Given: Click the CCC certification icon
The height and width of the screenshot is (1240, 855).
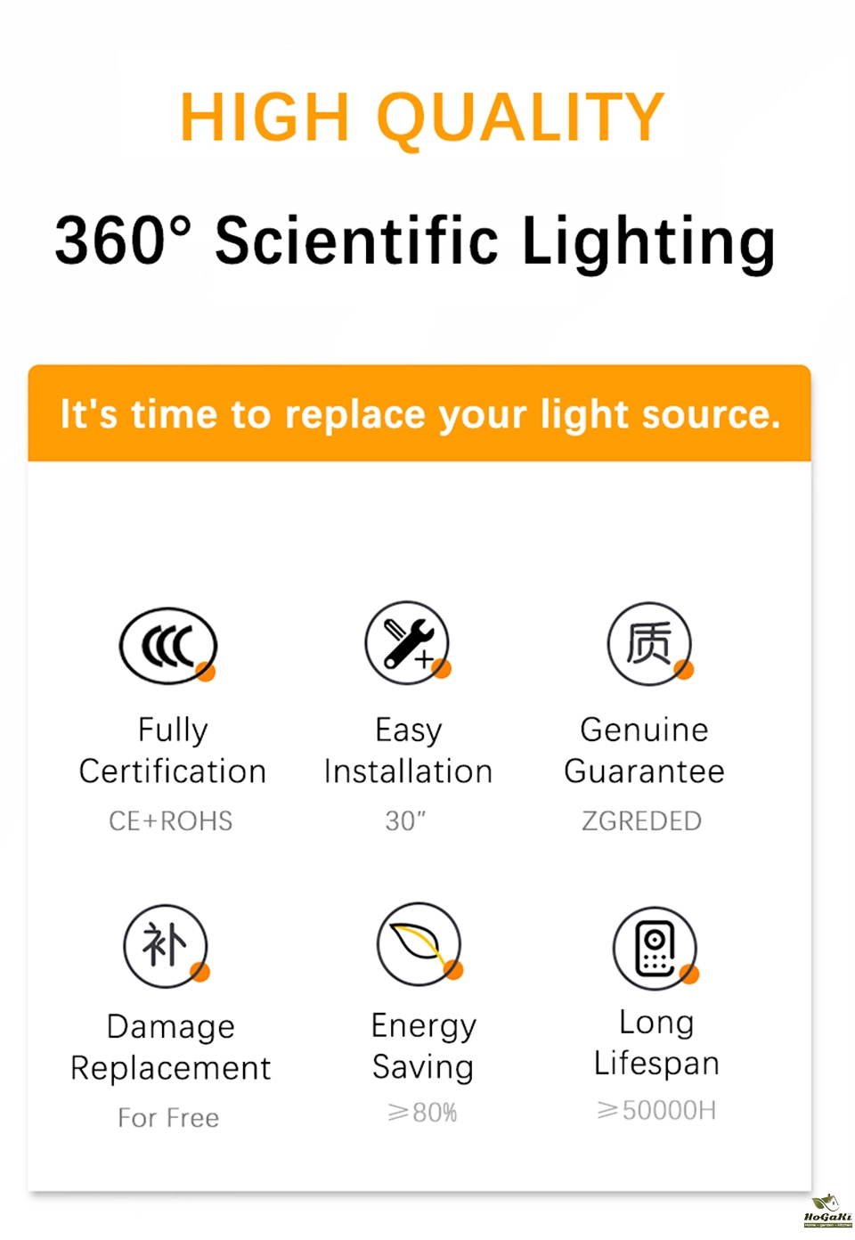Looking at the screenshot, I should click(x=168, y=646).
